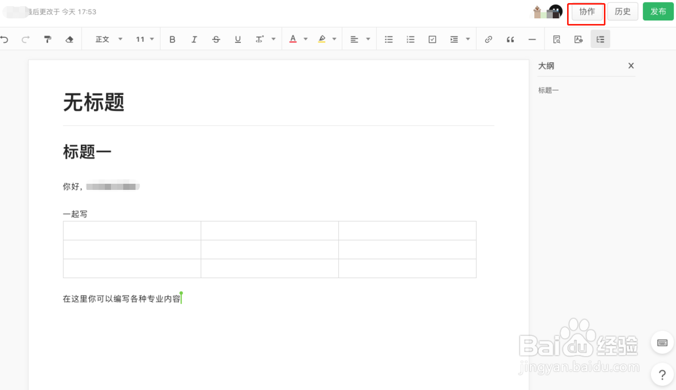The height and width of the screenshot is (390, 676).
Task: Open font color dropdown arrow
Action: tap(306, 39)
